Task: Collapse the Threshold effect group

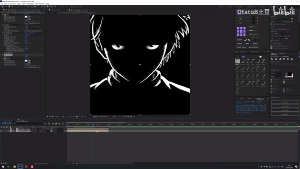Action: 1,55
